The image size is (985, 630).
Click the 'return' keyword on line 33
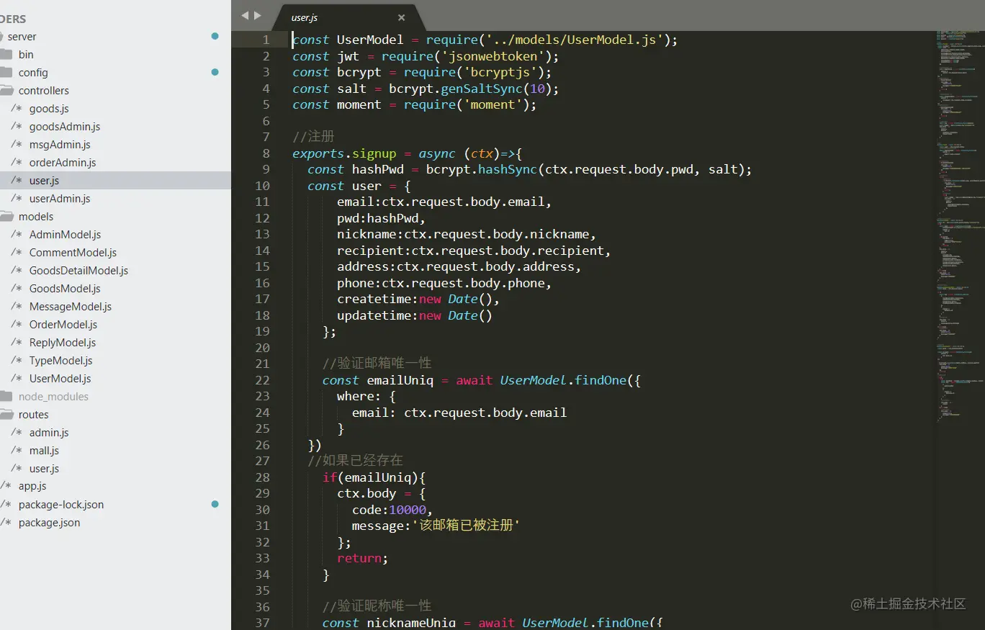359,558
